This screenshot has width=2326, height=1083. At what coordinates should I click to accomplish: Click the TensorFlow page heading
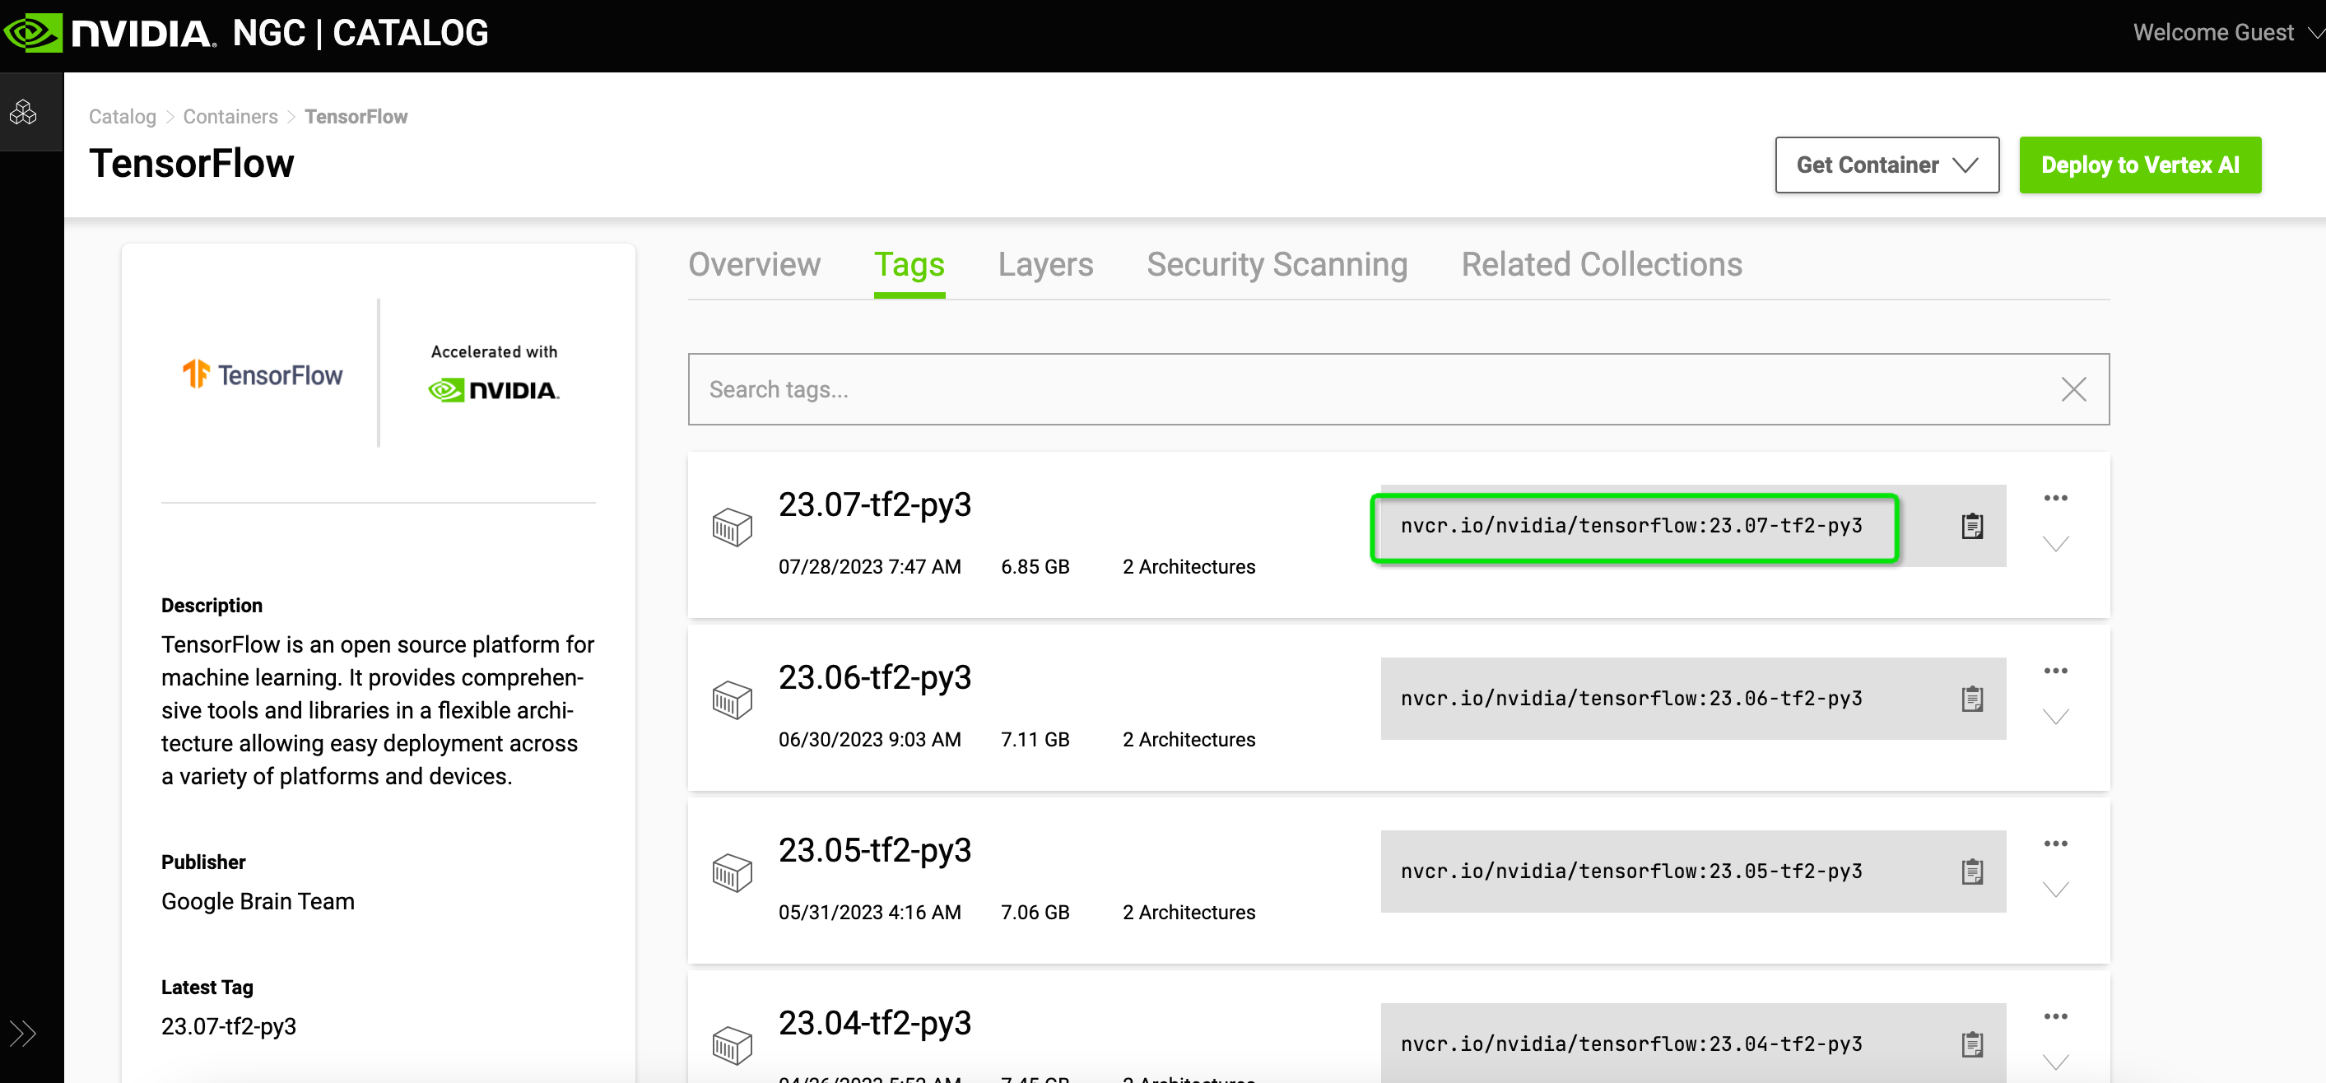pos(192,165)
